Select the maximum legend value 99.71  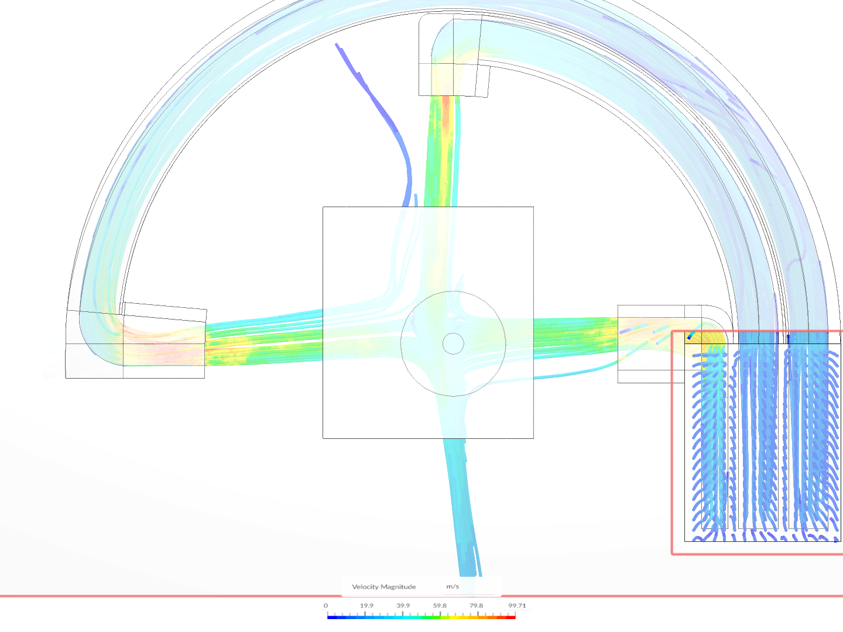(x=517, y=606)
